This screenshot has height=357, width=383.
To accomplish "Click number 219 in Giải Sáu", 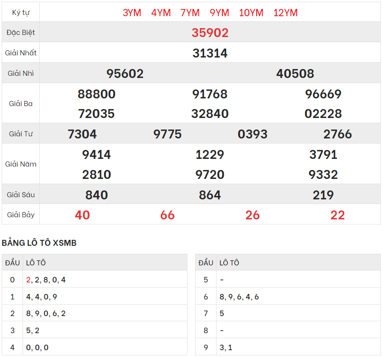I will click(x=323, y=195).
